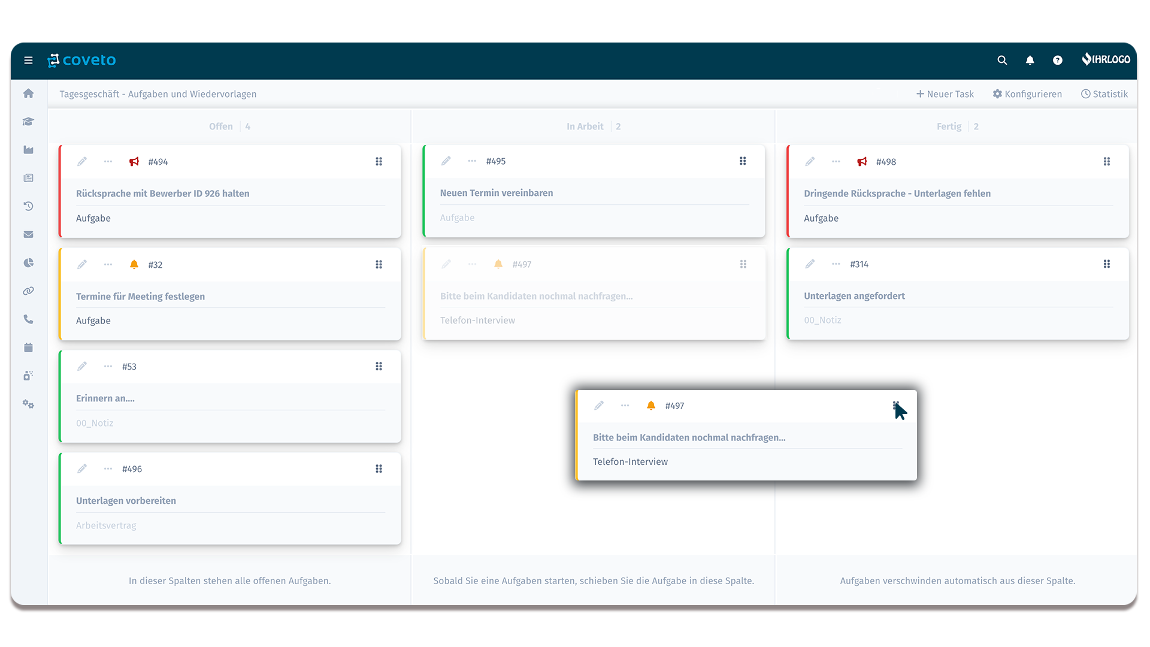Open the email envelope icon in the sidebar
The height and width of the screenshot is (647, 1150).
28,234
